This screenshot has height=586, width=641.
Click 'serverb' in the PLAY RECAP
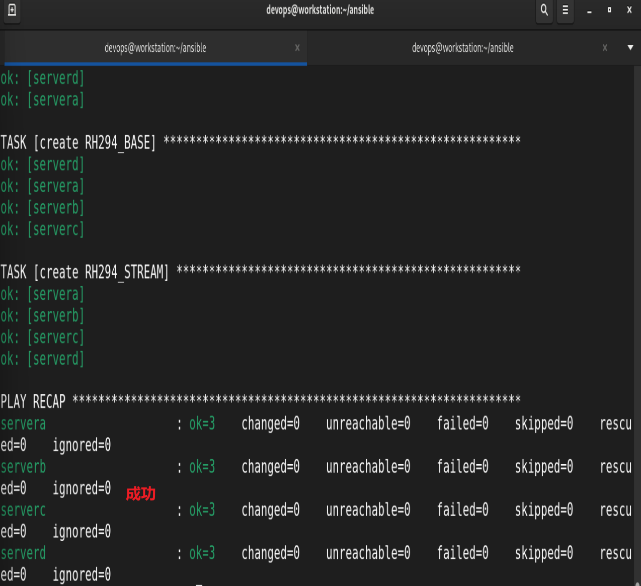click(x=23, y=467)
